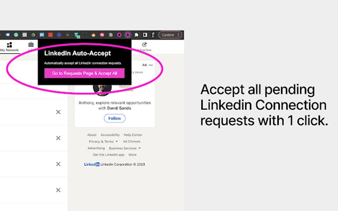Expand the Business Services dropdown
338x211 pixels.
click(x=125, y=148)
